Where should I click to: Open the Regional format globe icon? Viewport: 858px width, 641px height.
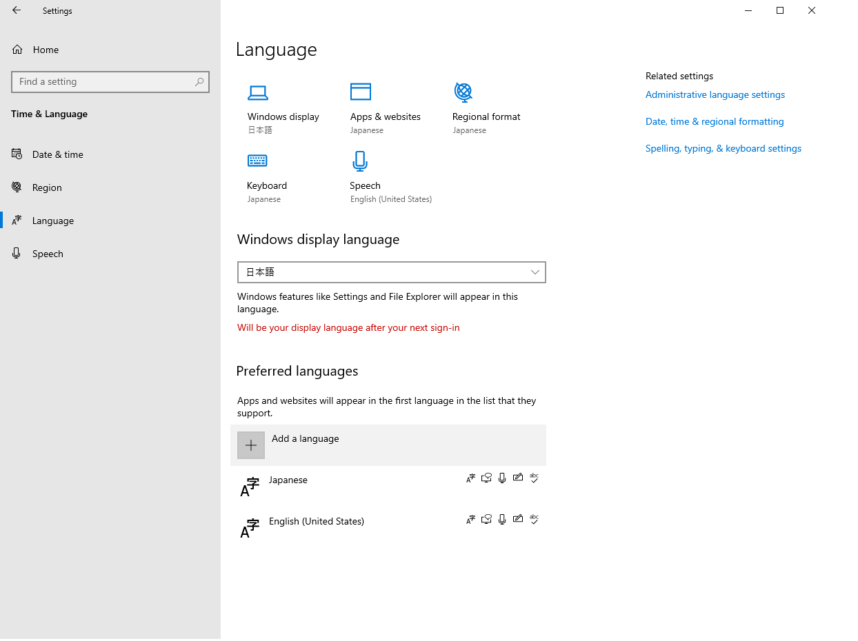(463, 92)
